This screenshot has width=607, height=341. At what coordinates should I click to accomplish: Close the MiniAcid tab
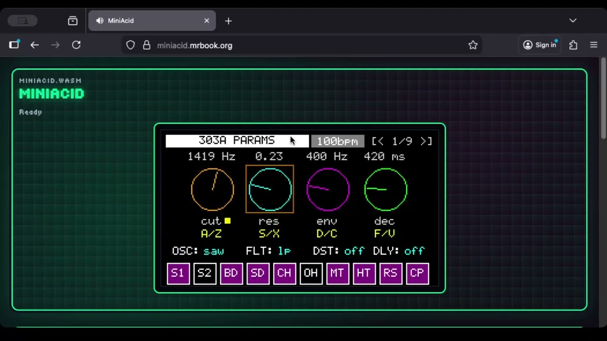[x=207, y=21]
